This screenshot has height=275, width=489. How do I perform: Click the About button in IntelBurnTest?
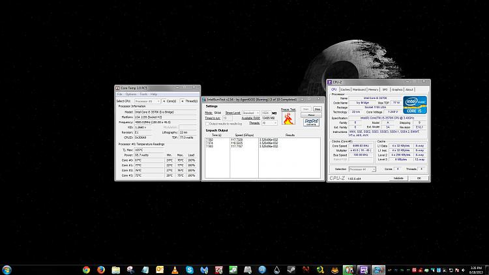(x=311, y=115)
